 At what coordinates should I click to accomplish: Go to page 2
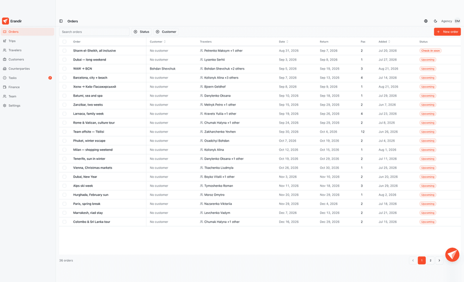coord(430,261)
